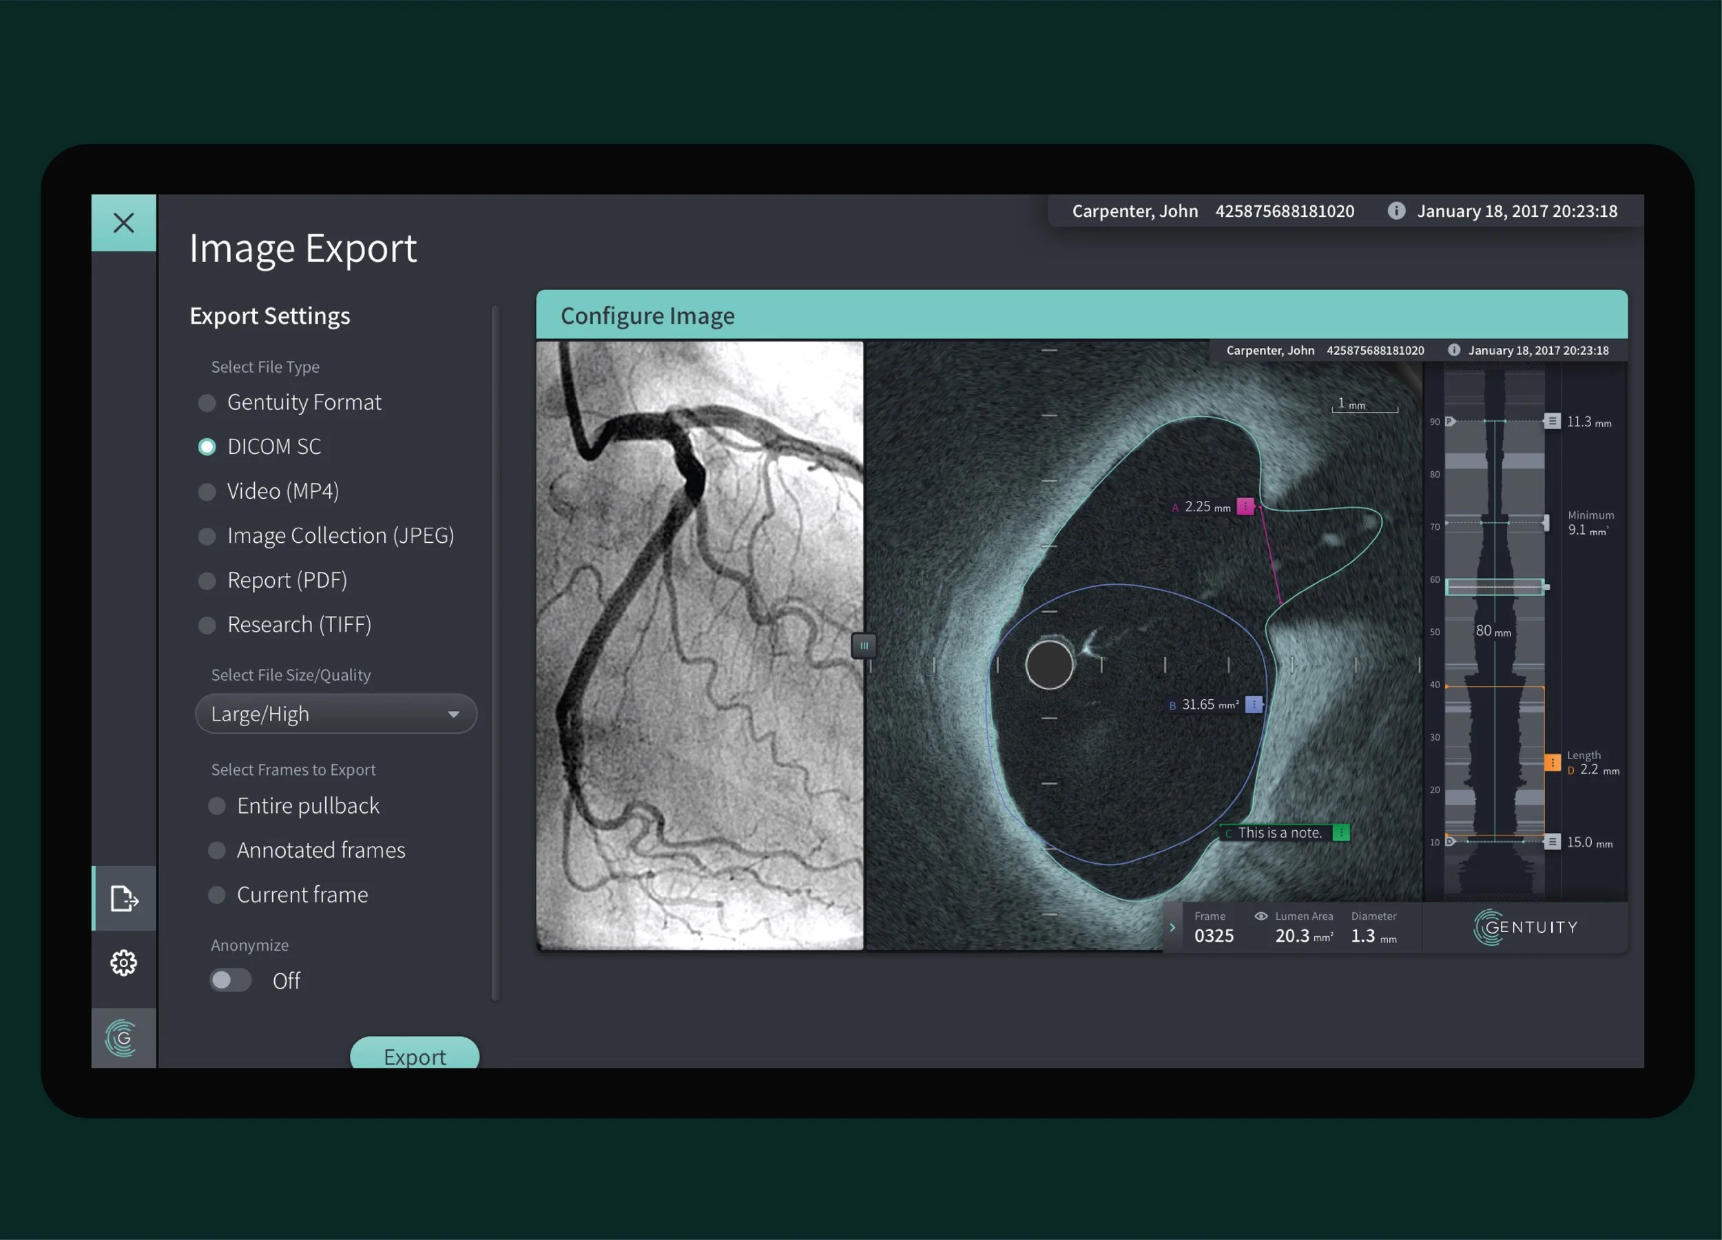Expand frame info panel chevron
Image resolution: width=1722 pixels, height=1240 pixels.
coord(1172,927)
